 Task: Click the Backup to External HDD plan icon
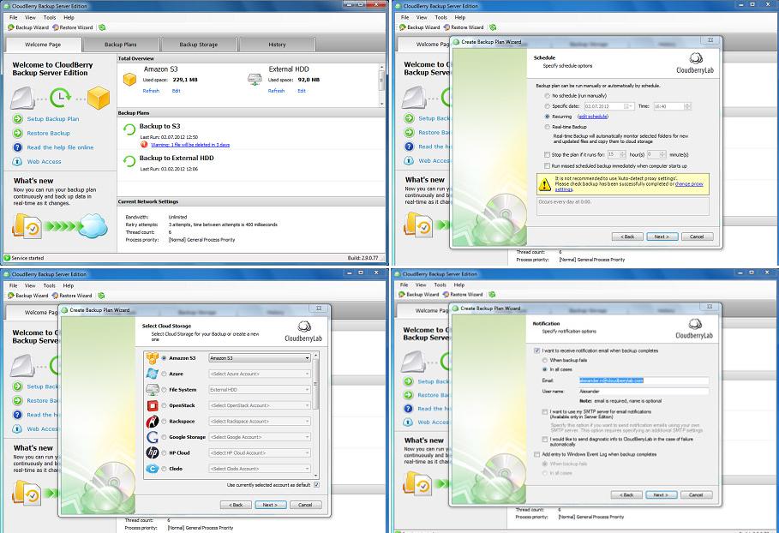click(129, 161)
